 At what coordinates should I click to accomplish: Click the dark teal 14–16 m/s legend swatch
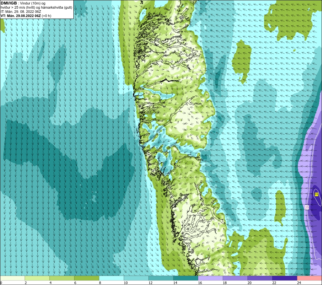point(186,278)
